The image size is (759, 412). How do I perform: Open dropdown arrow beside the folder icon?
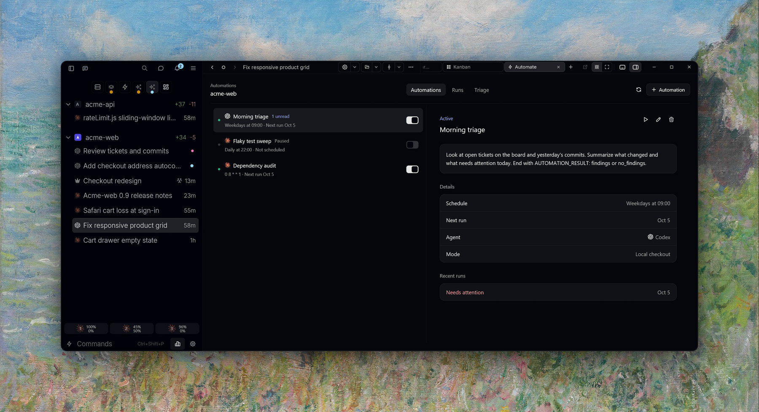[x=376, y=67]
